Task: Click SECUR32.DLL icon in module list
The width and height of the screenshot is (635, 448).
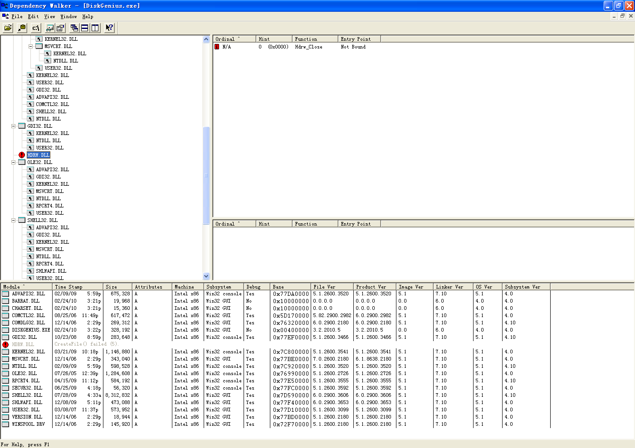Action: click(5, 388)
